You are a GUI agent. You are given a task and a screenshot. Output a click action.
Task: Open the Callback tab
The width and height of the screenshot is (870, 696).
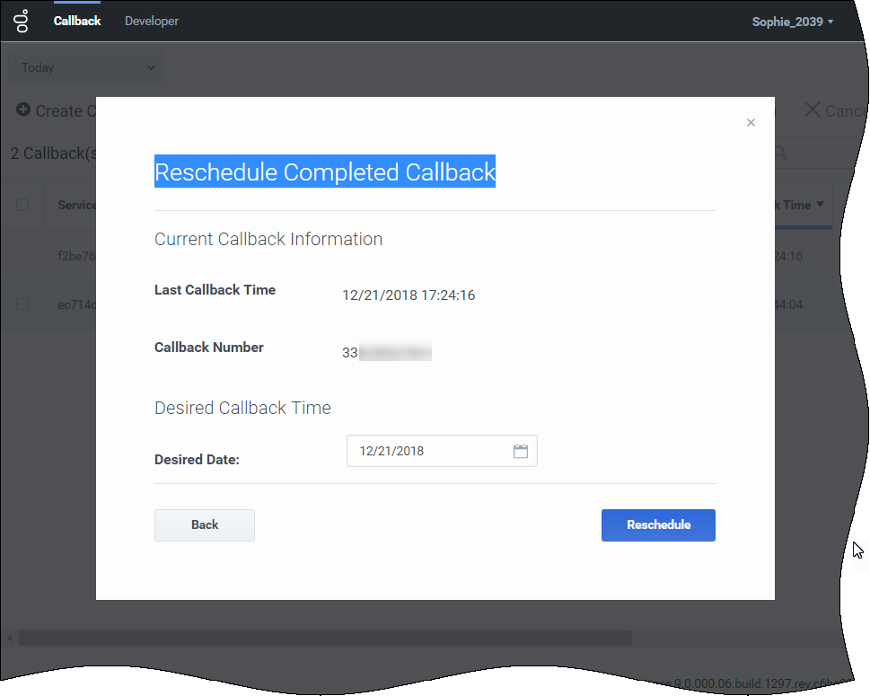pyautogui.click(x=77, y=21)
